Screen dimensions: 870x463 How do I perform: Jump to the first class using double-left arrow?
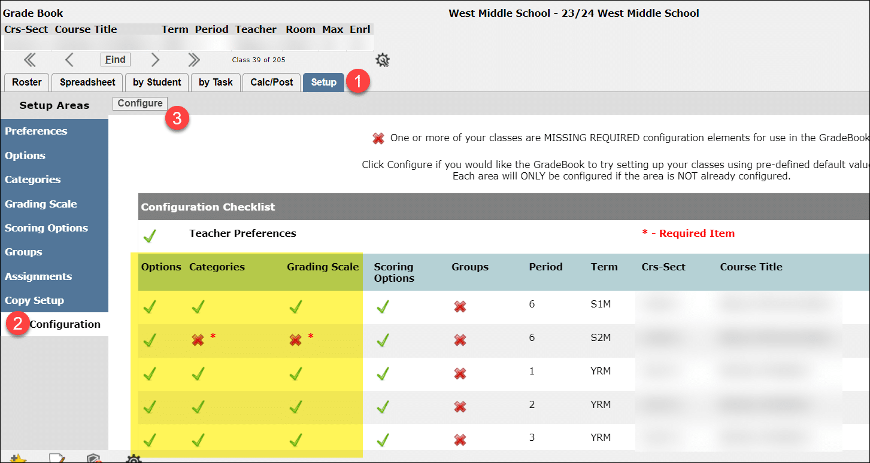point(29,60)
